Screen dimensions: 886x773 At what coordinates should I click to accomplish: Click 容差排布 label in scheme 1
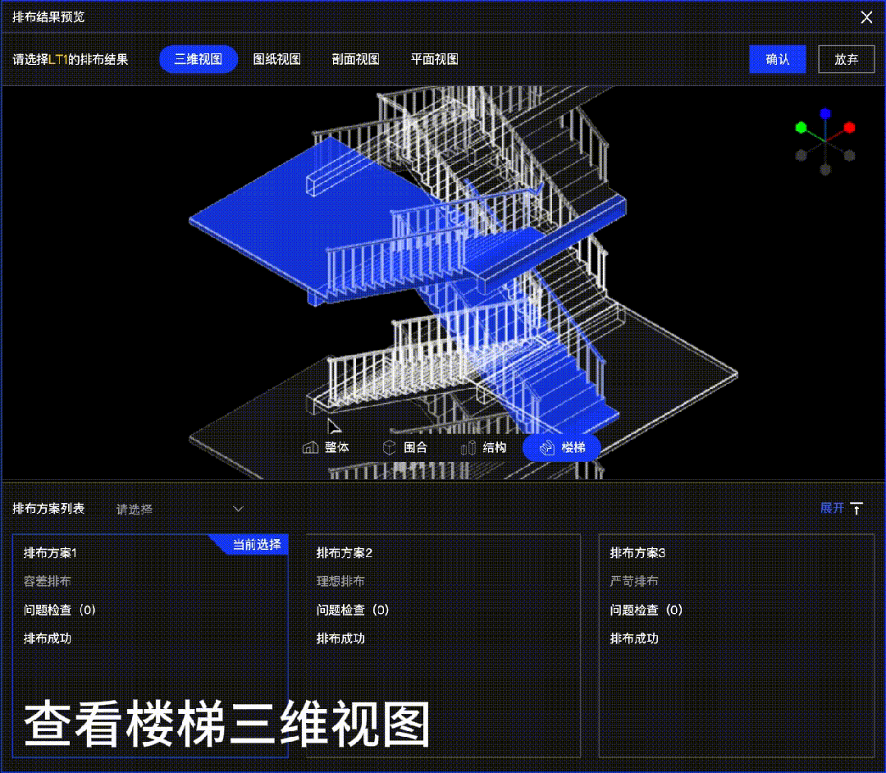[x=47, y=581]
